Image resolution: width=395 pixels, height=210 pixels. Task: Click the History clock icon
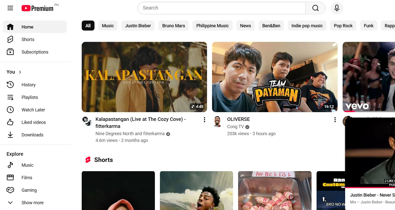click(10, 85)
